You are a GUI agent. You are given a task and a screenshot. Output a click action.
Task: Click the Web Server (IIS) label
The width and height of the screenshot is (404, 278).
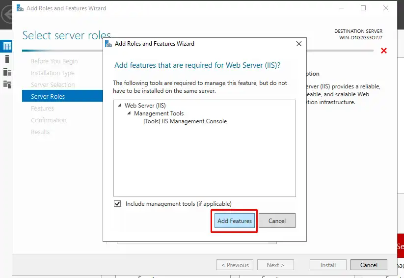pyautogui.click(x=145, y=105)
